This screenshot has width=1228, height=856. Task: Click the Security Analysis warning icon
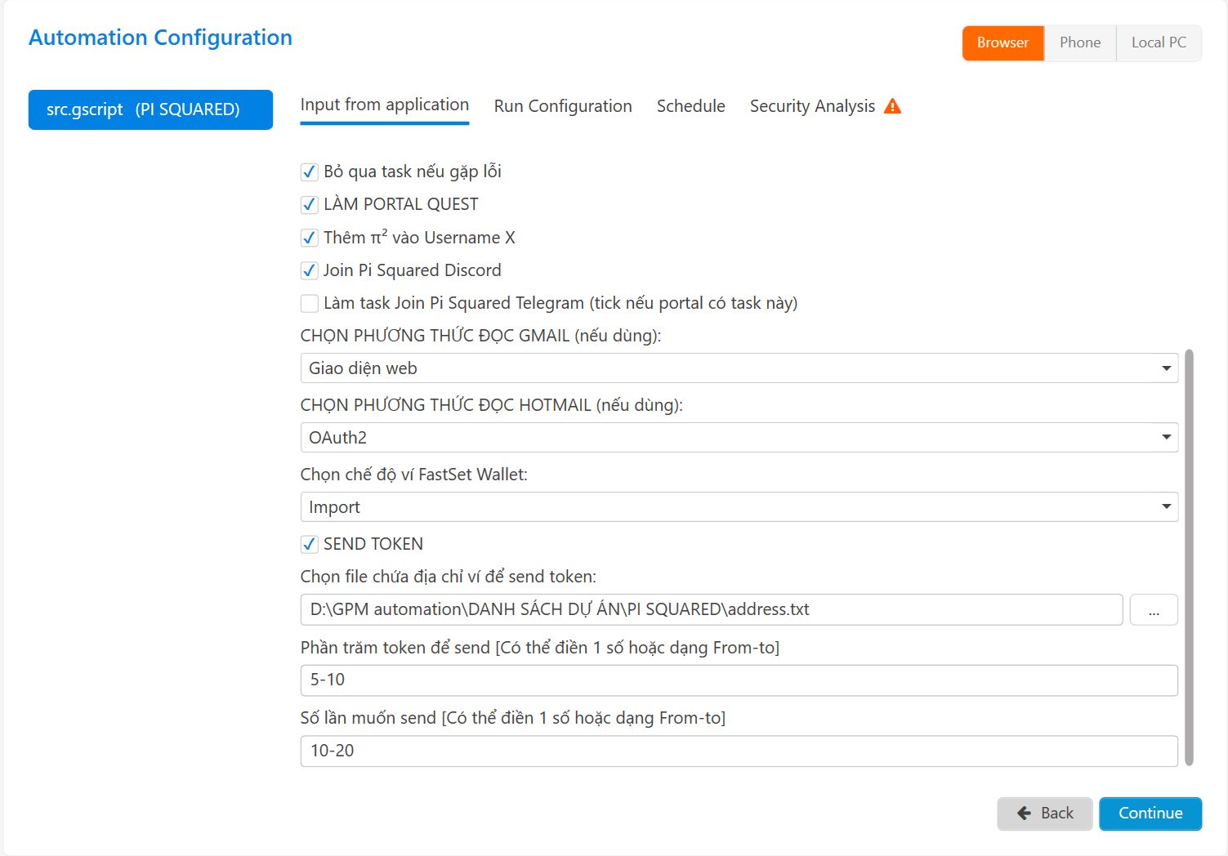[x=892, y=106]
